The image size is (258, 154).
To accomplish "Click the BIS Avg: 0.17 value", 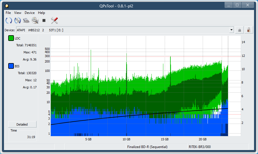I will tap(29, 87).
